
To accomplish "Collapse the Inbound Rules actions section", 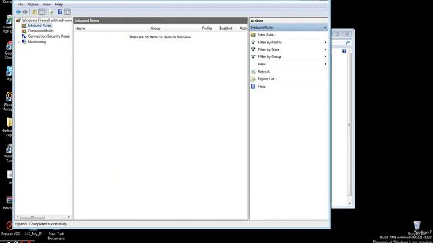I will [x=325, y=28].
